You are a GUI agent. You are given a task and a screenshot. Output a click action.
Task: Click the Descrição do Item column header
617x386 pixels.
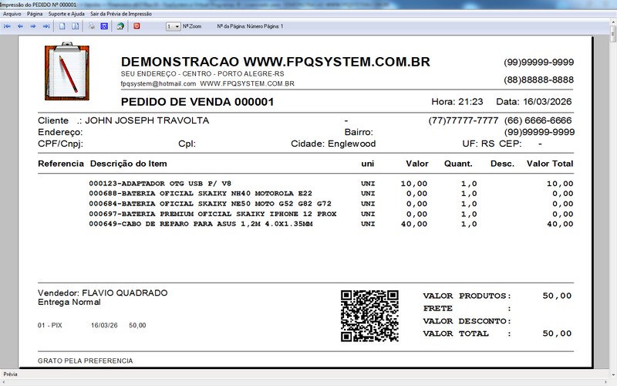[129, 164]
